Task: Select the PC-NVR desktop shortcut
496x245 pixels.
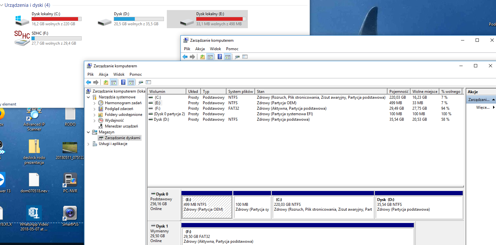Action: coord(70,180)
